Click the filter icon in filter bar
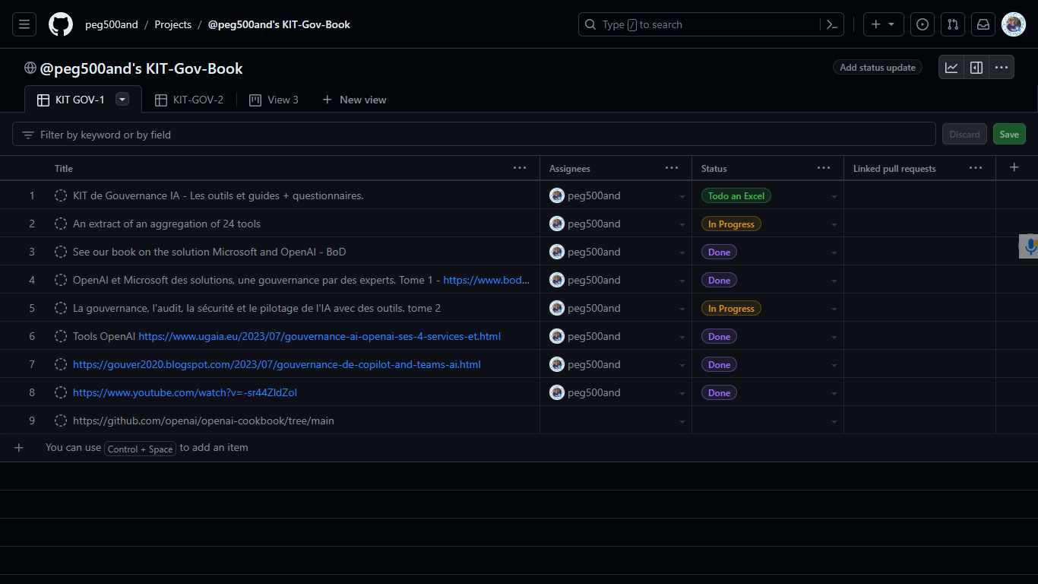Image resolution: width=1038 pixels, height=584 pixels. (x=28, y=135)
